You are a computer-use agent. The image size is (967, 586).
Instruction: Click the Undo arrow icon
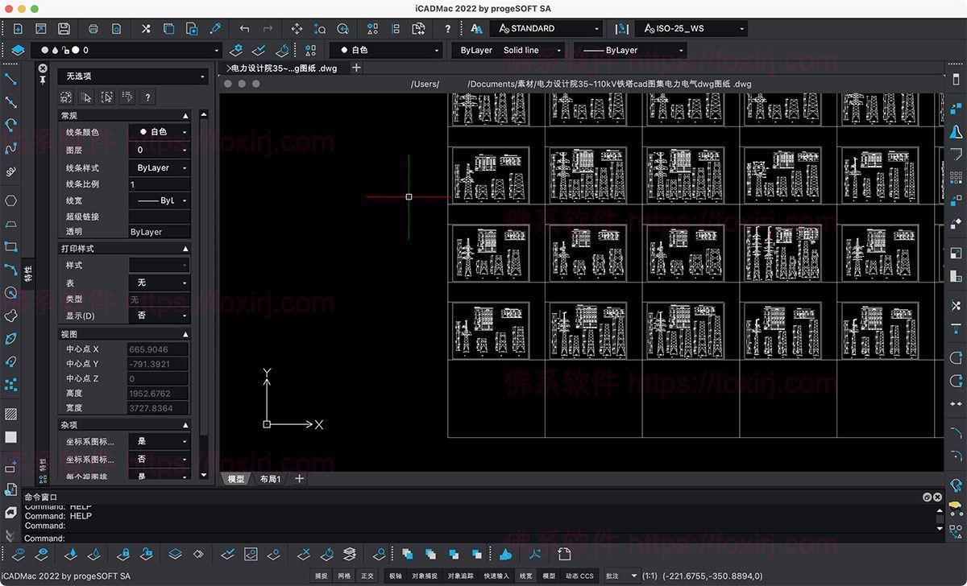tap(245, 28)
